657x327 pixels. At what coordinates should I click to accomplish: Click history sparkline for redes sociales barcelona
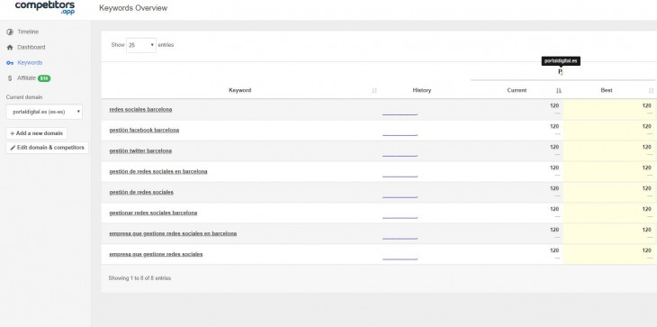(x=400, y=114)
